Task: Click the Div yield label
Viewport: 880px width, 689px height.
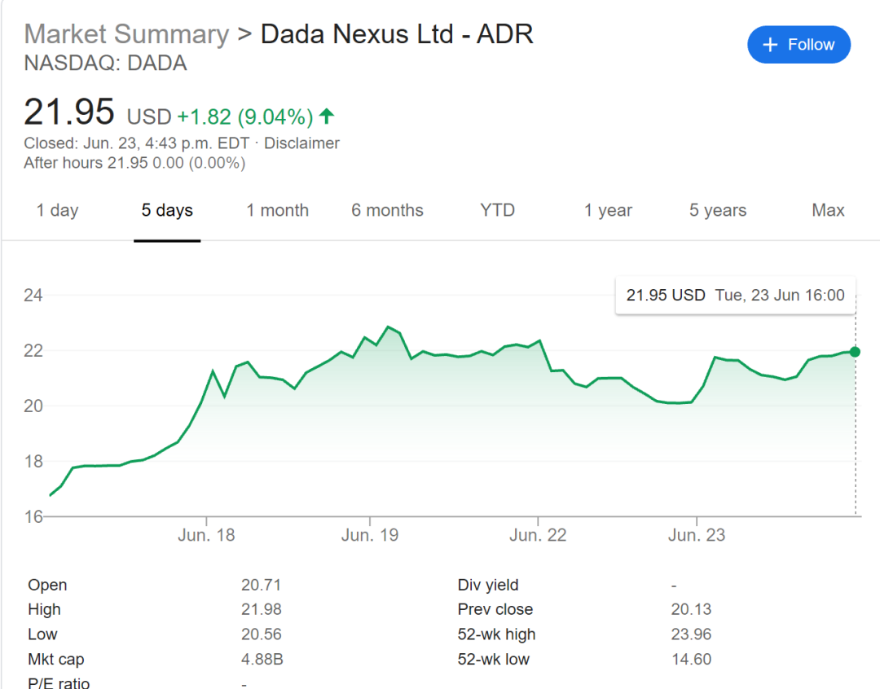Action: click(x=488, y=585)
